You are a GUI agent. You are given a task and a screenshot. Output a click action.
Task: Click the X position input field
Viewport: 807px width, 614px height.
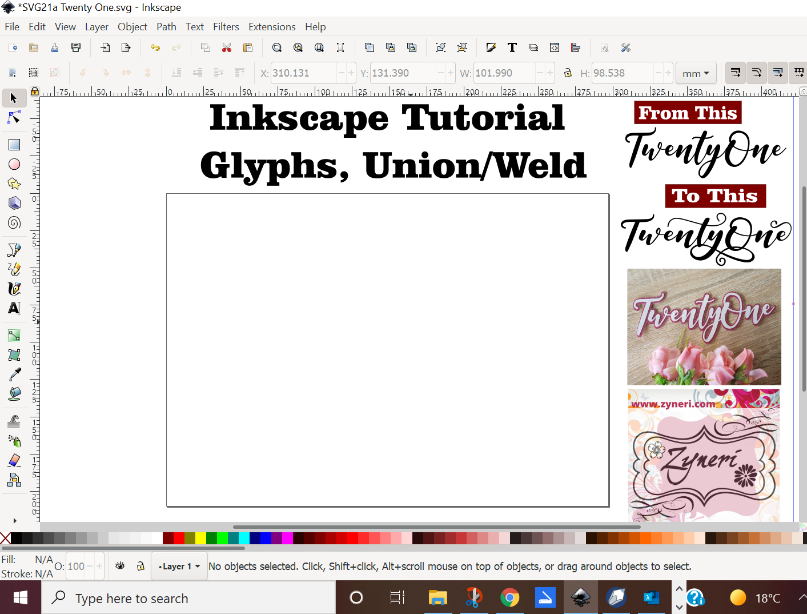pyautogui.click(x=303, y=73)
